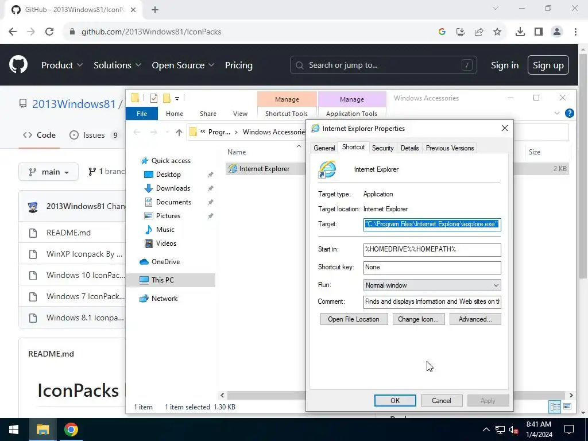
Task: Open the View ribbon tab
Action: [x=240, y=114]
